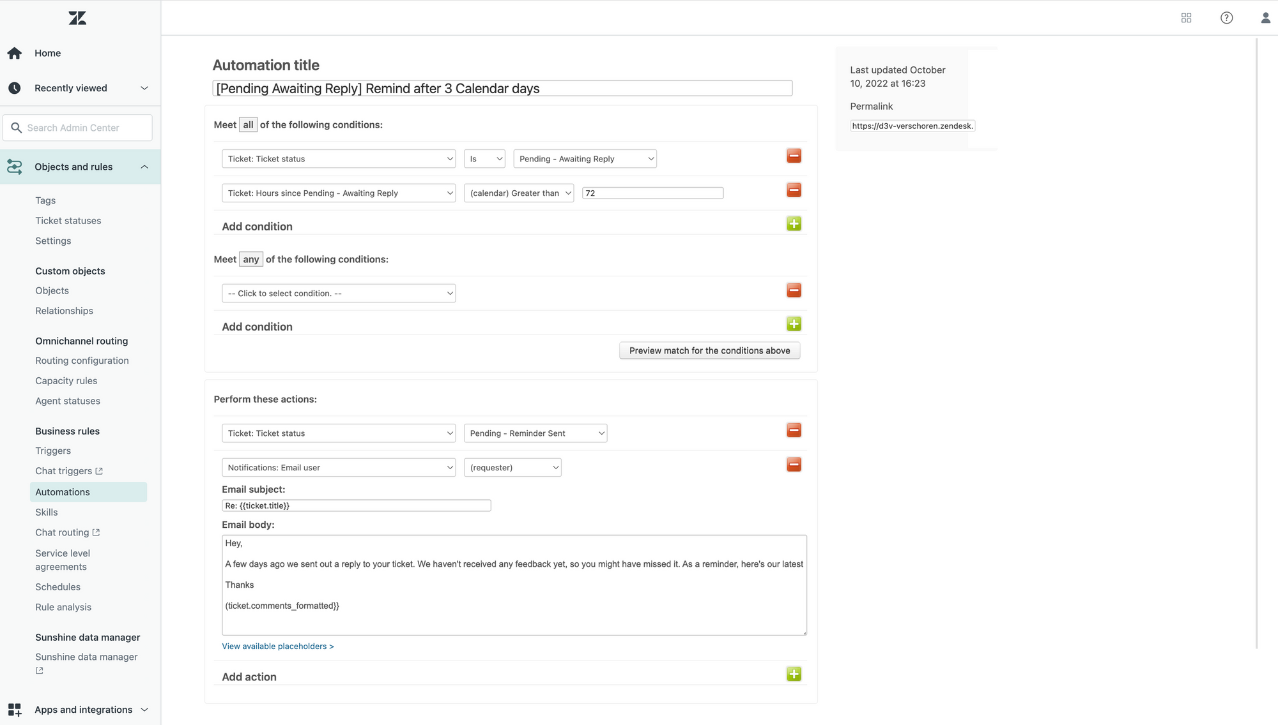Open the Pending - Reminder Sent dropdown

(x=535, y=433)
